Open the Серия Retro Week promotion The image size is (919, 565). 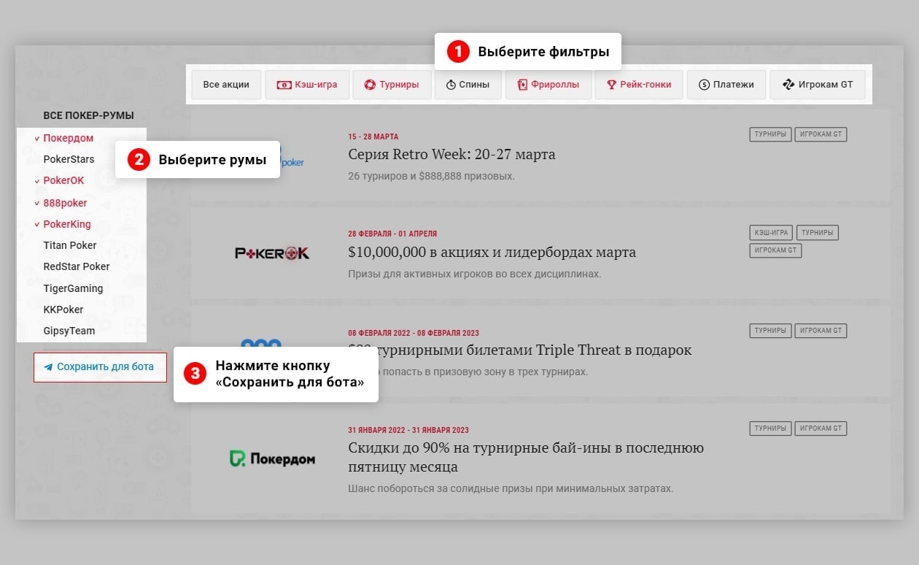(x=451, y=155)
